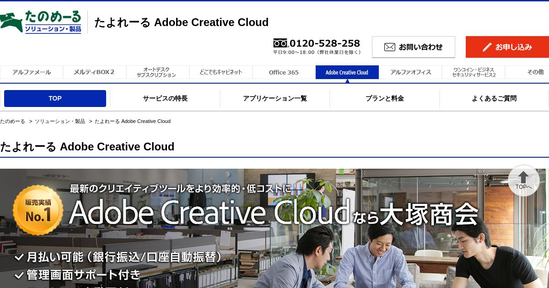
Task: Click the たのめーる breadcrumb link
Action: (x=12, y=121)
